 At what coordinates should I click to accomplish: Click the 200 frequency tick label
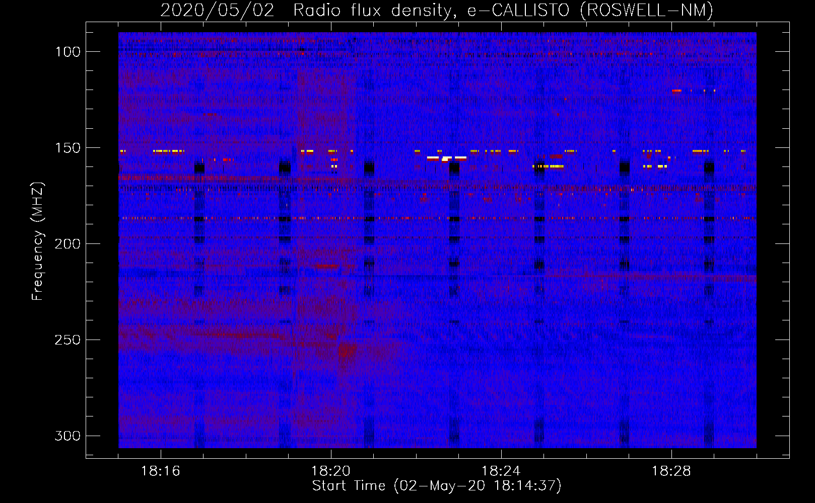[x=68, y=244]
